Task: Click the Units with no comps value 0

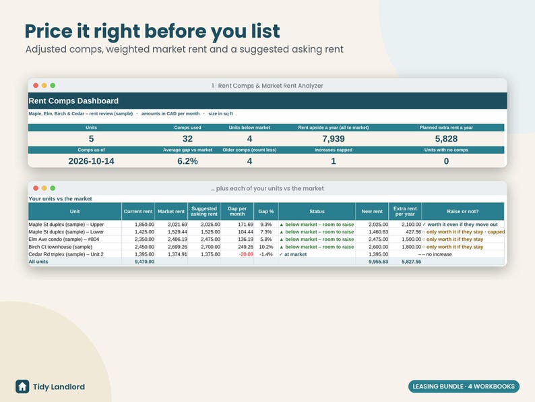Action: pos(446,161)
